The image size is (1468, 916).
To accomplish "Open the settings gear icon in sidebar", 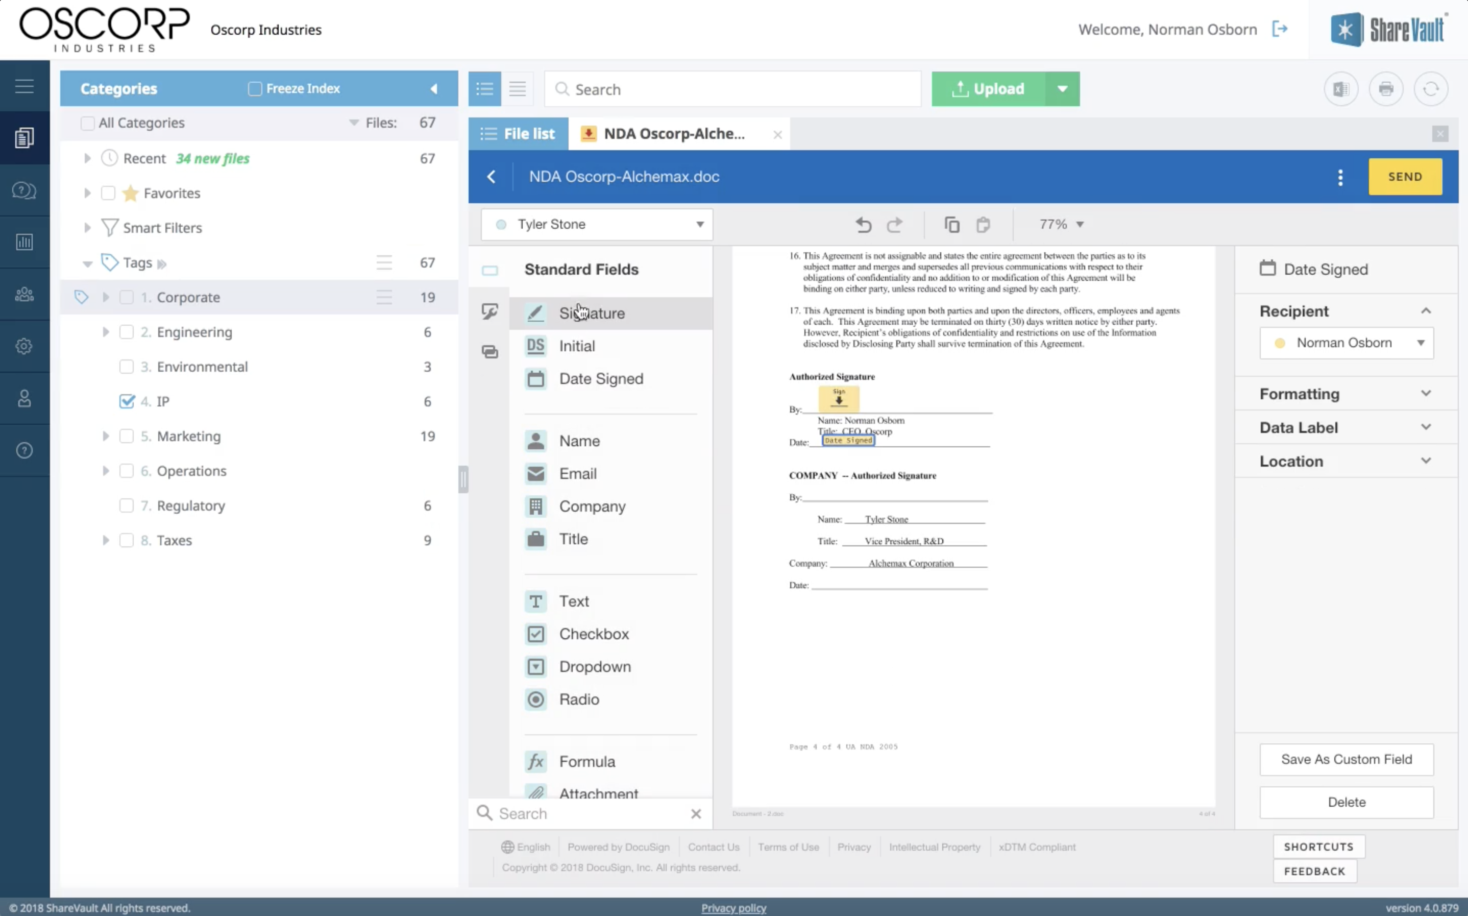I will pyautogui.click(x=24, y=347).
